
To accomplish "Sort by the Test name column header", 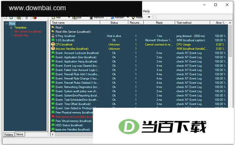I will 75,23.
